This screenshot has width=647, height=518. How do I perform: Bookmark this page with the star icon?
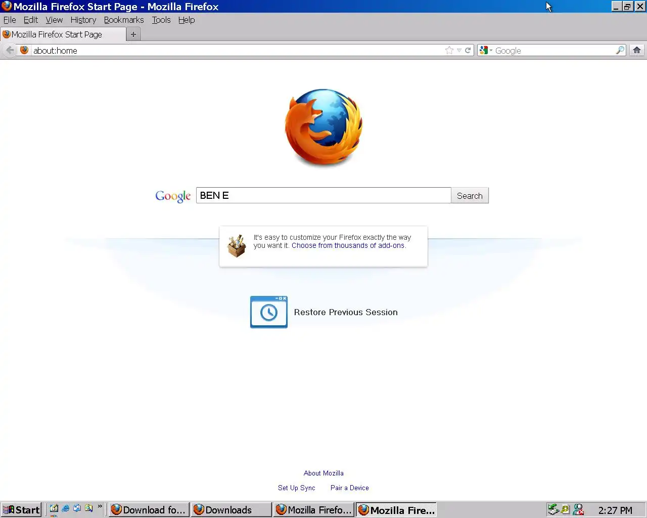point(449,50)
